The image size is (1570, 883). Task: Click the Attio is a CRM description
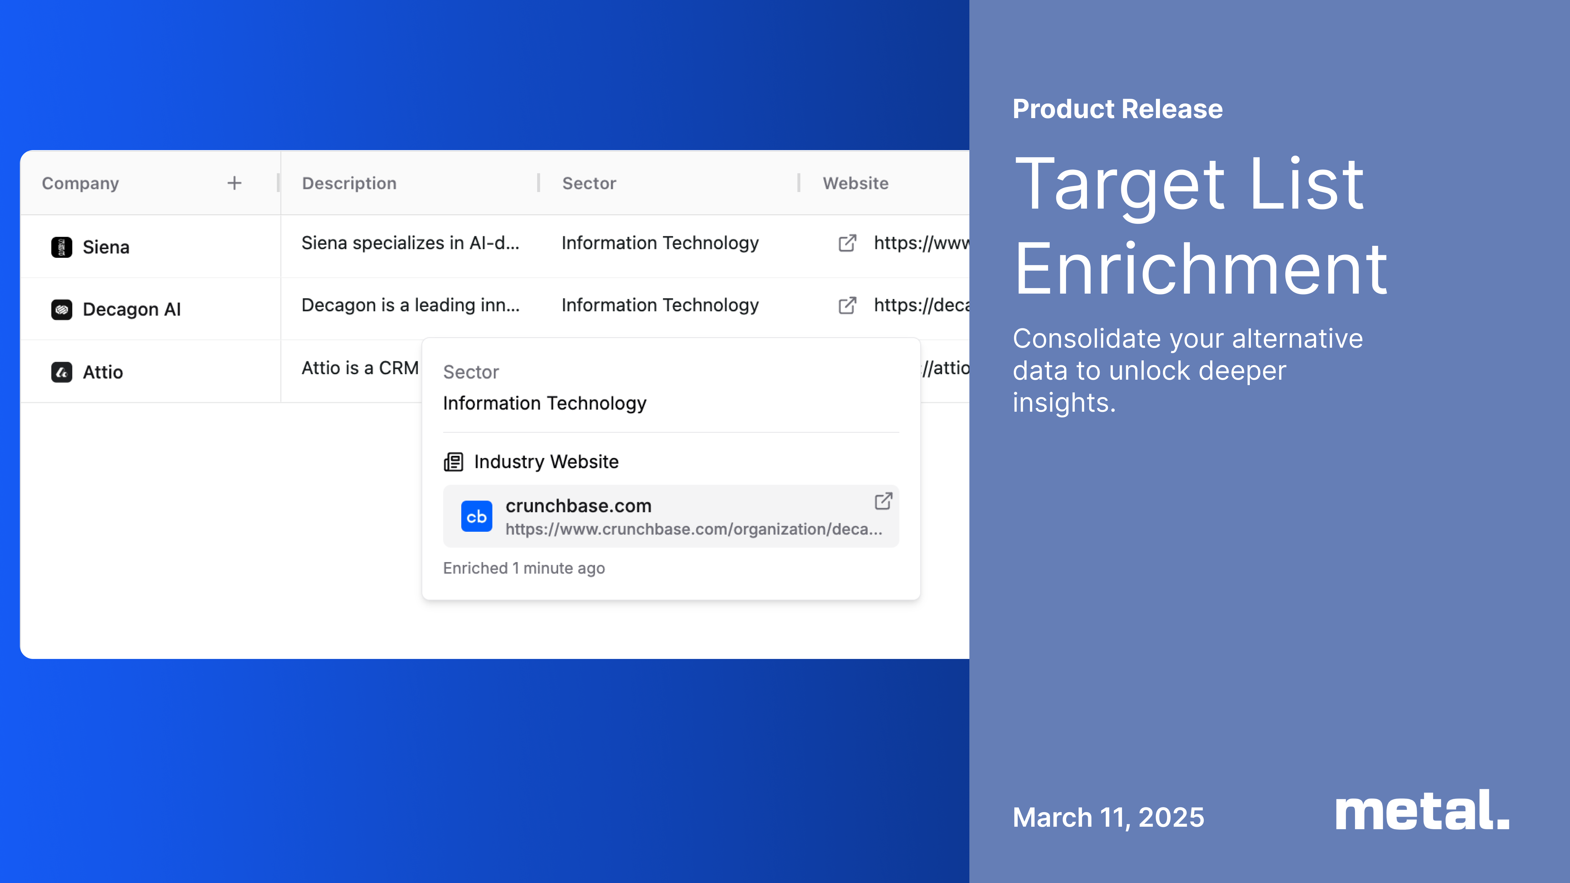[x=360, y=368]
